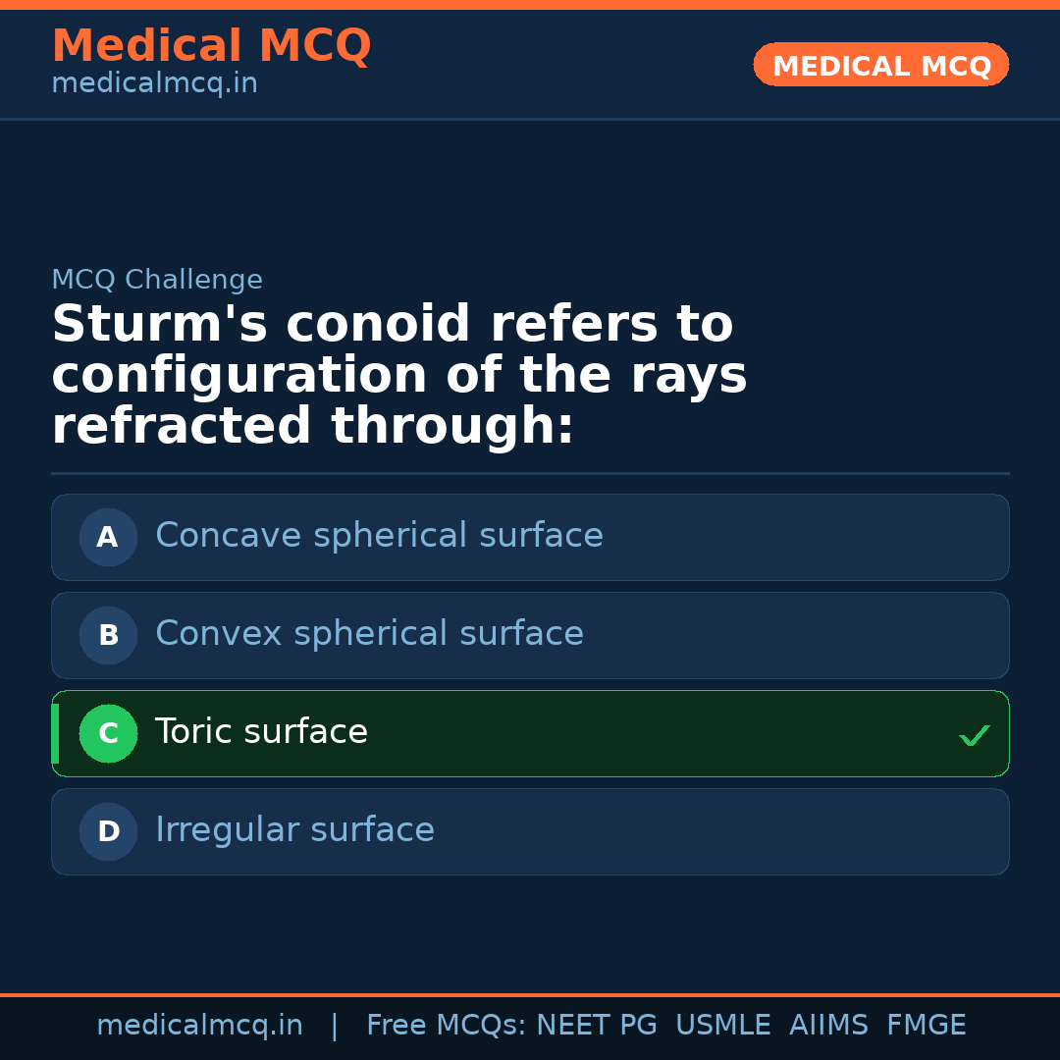The image size is (1060, 1060).
Task: Select option badge A circle
Action: tap(108, 537)
